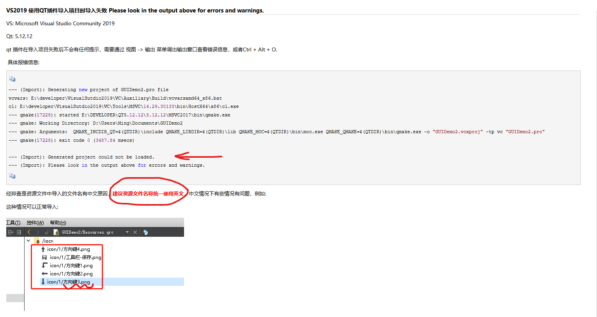Click the left-arrow icon of 方向键2.png
The image size is (597, 317).
click(x=44, y=274)
